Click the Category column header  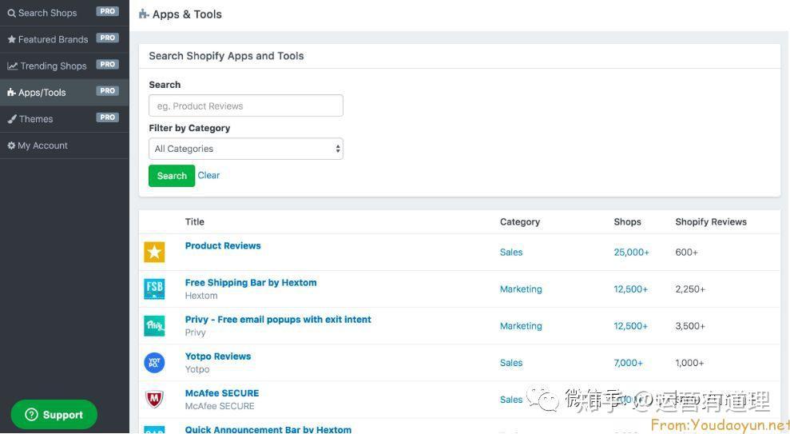pos(520,221)
